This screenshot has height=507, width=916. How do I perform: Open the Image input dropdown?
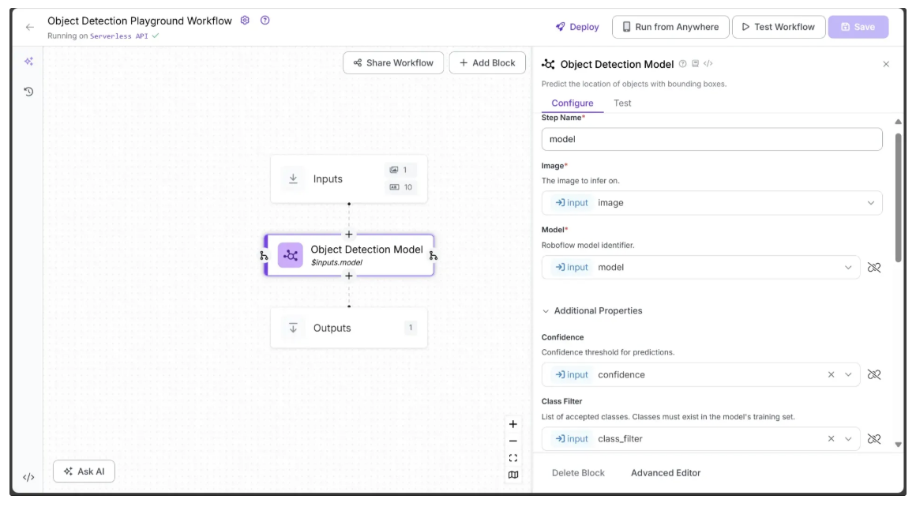pyautogui.click(x=870, y=203)
